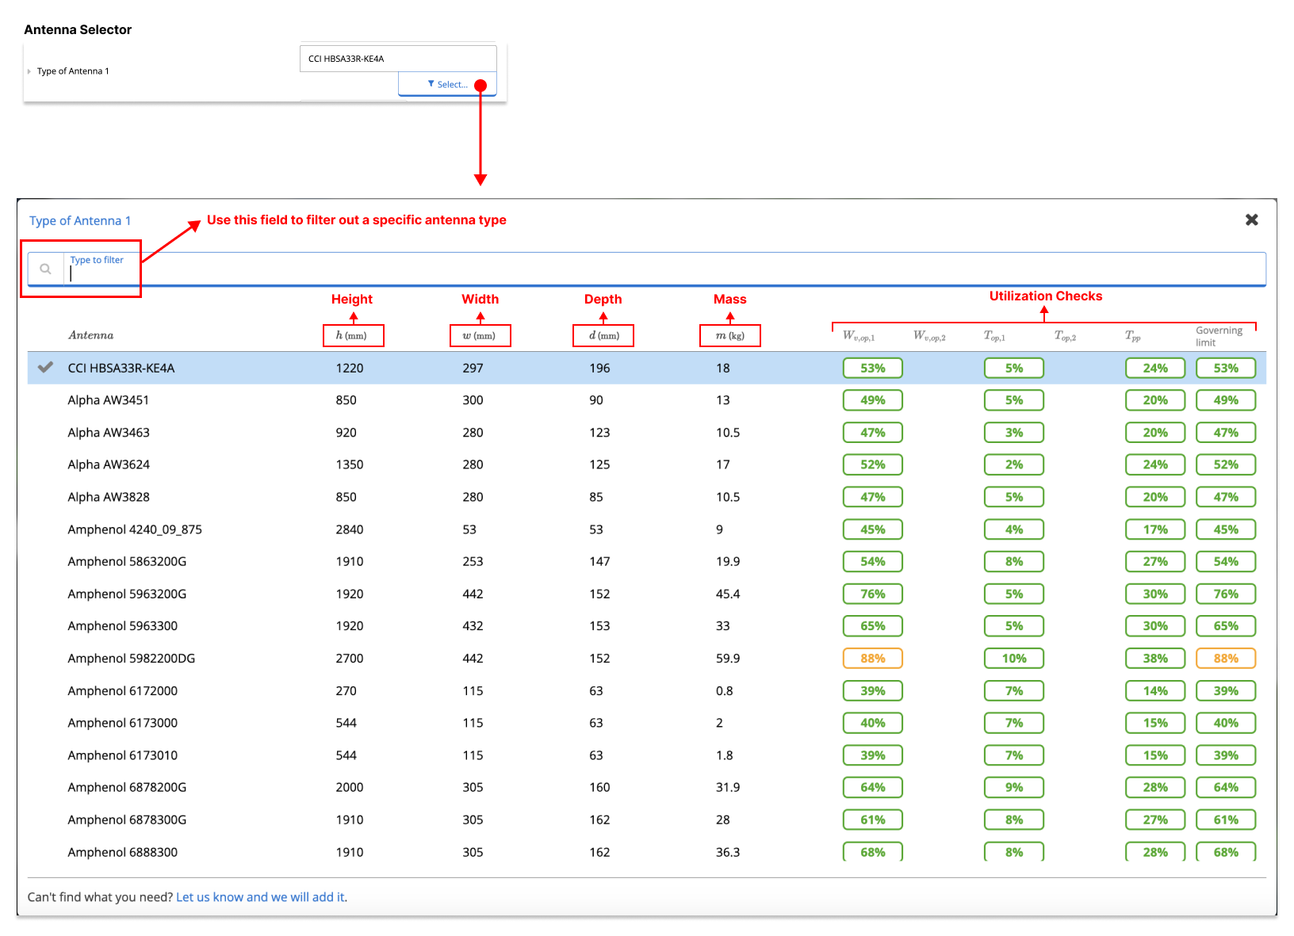This screenshot has width=1294, height=936.
Task: Close the Type of Antenna 1 dialog
Action: pos(1252,220)
